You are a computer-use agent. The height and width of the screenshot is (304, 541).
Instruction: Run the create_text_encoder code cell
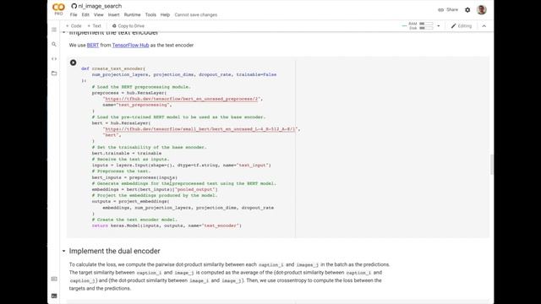[x=74, y=62]
